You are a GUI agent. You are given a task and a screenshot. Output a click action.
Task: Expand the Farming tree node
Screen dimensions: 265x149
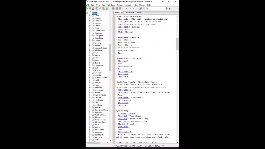tap(89, 43)
